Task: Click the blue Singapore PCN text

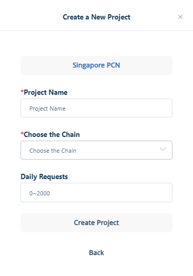Action: click(96, 65)
